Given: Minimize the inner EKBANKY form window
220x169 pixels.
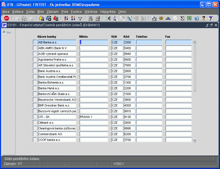Looking at the screenshot, I should (207, 25).
